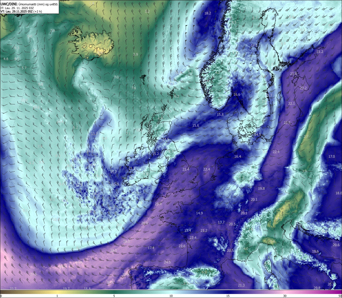Click the 19.7 value at the bottom

click(x=66, y=289)
